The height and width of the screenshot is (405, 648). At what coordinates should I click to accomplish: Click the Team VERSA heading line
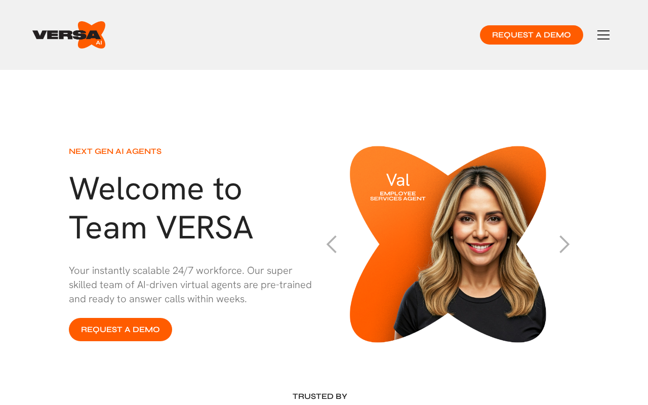click(x=161, y=227)
